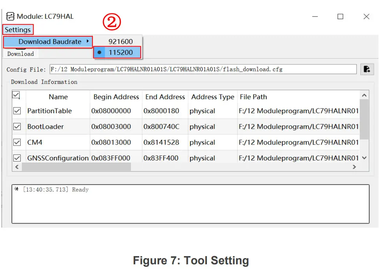Click the table's scroll up arrow
Image resolution: width=380 pixels, height=276 pixels.
(364, 95)
